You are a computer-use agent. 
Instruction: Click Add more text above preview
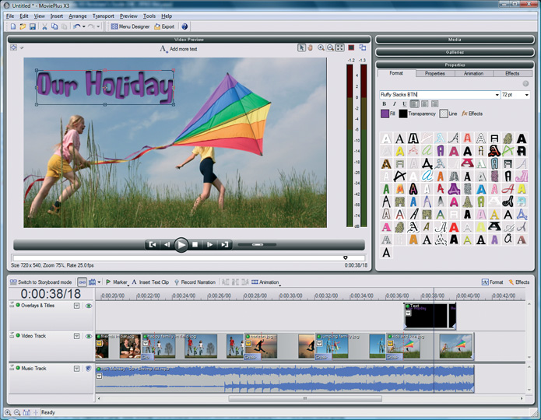coord(178,48)
